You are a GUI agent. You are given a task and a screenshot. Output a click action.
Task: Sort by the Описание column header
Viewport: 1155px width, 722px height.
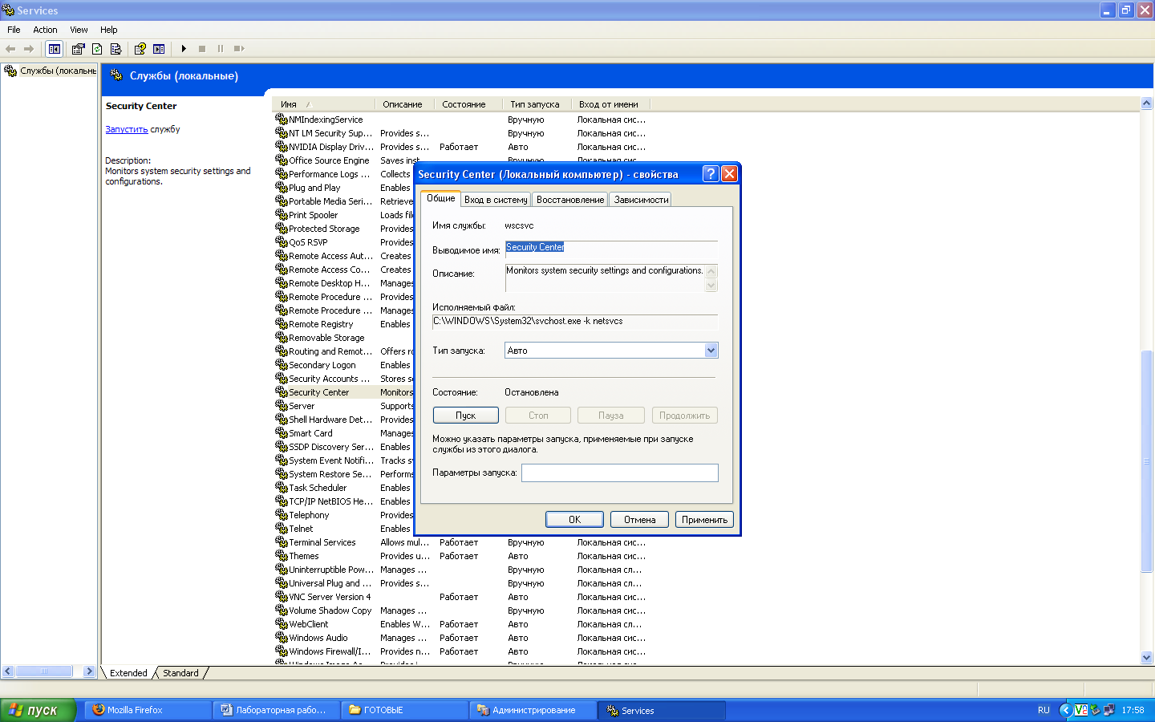click(x=404, y=104)
